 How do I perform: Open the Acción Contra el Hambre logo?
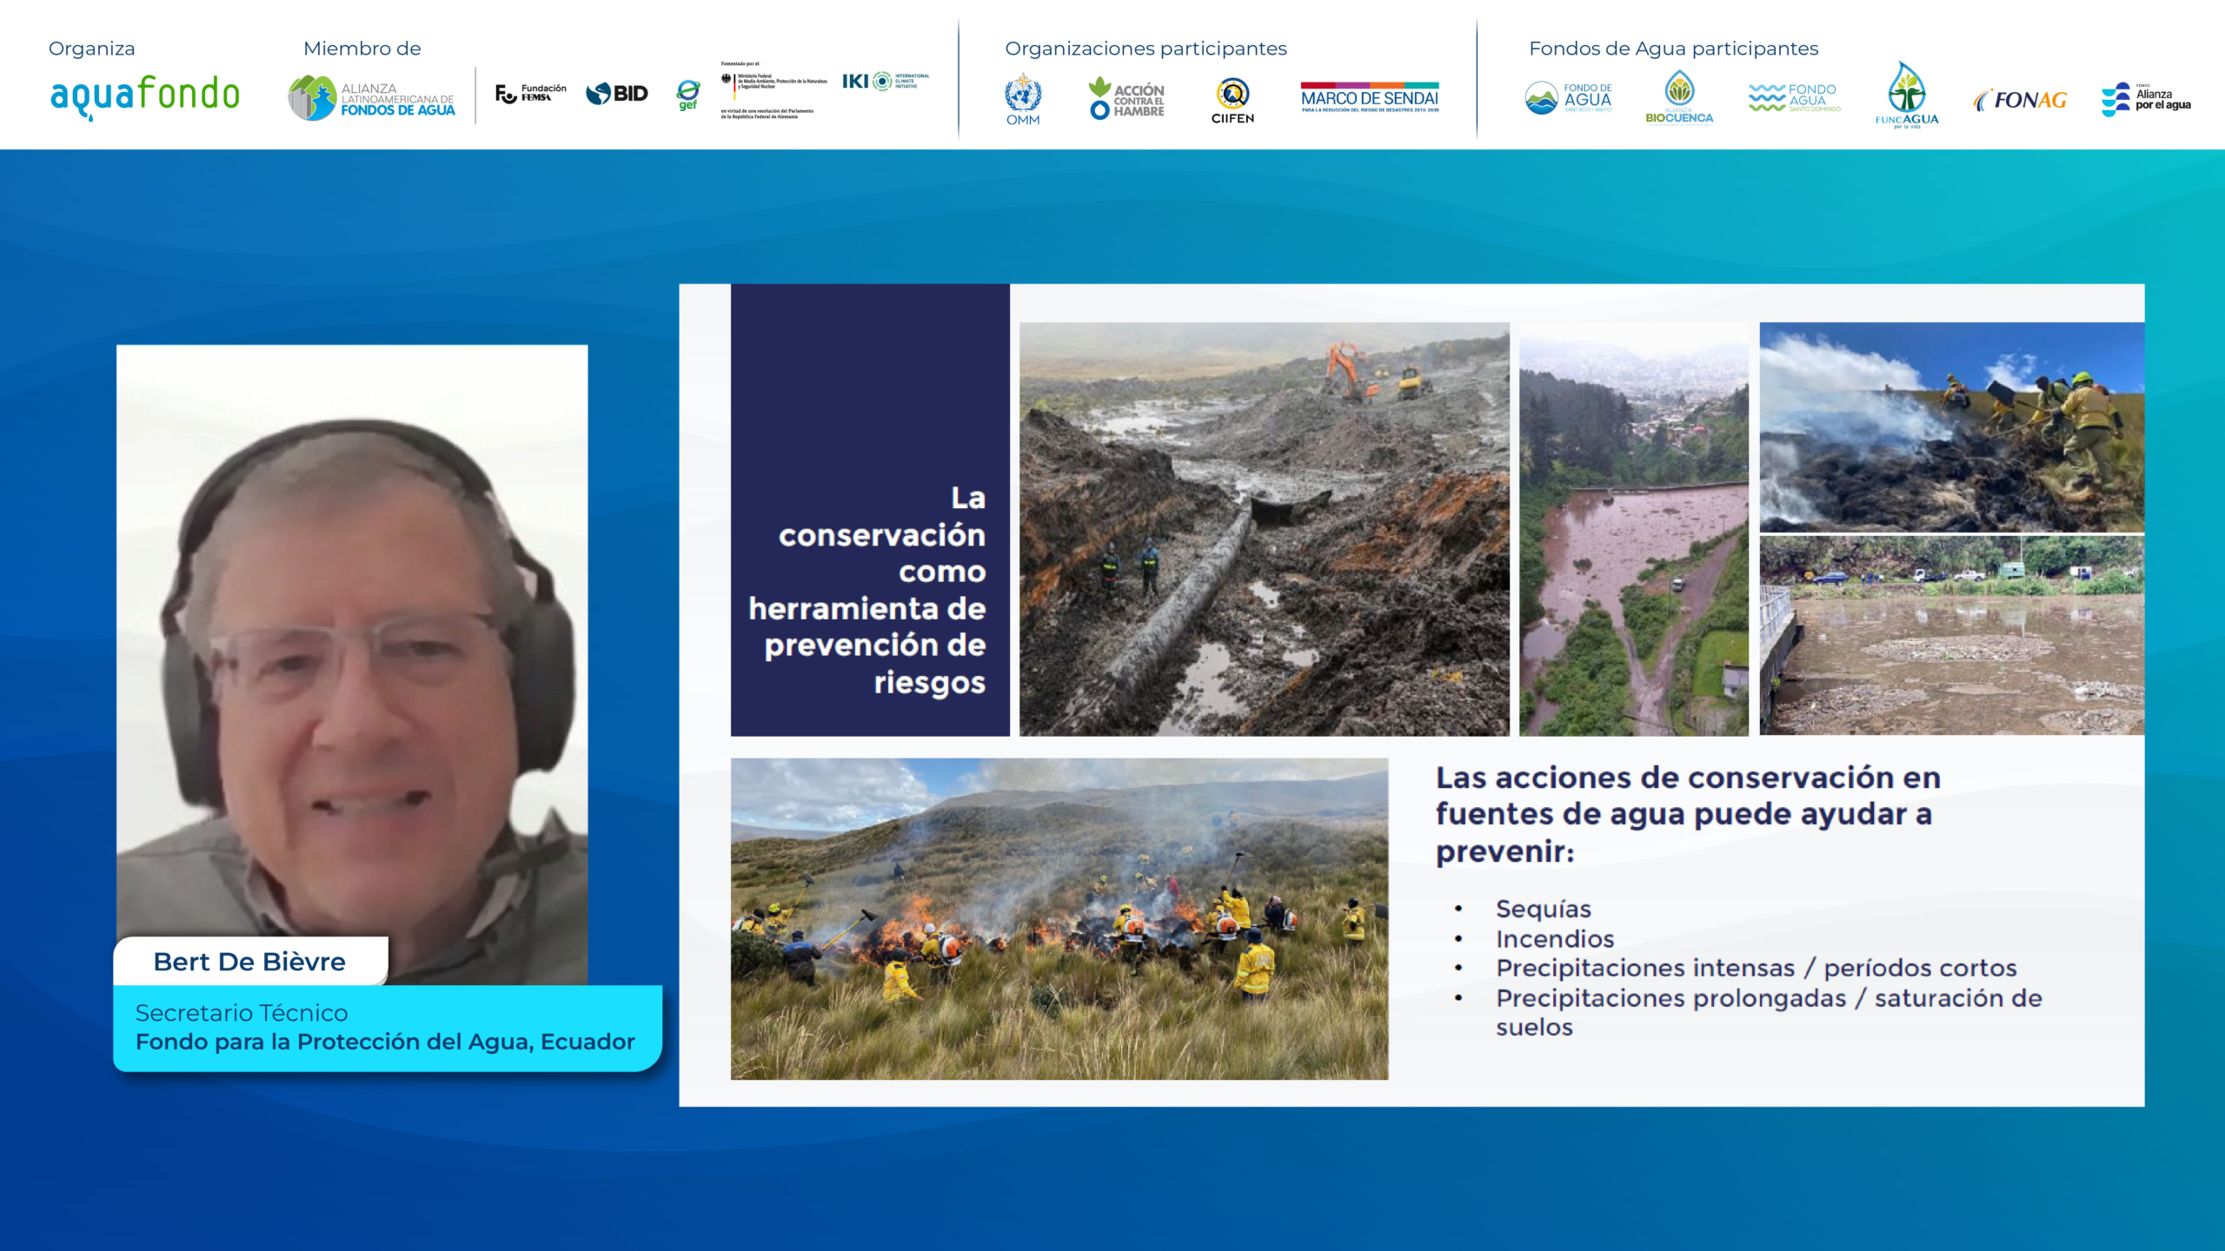pyautogui.click(x=1126, y=98)
